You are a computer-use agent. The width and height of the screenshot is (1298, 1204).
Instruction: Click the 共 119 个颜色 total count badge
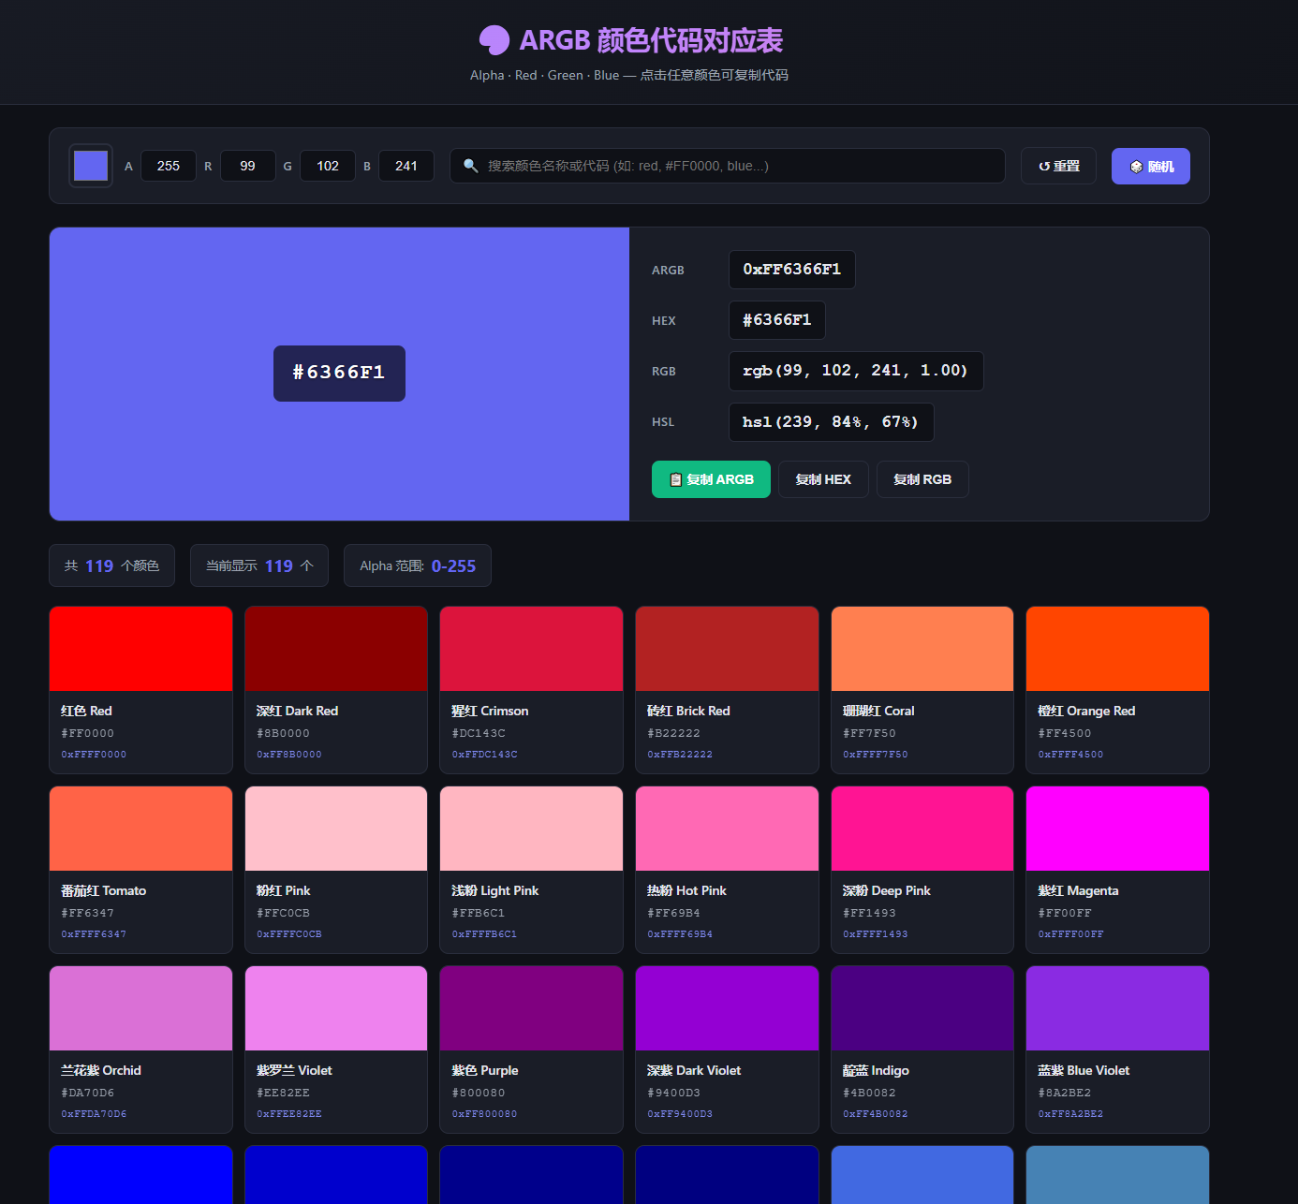[111, 565]
